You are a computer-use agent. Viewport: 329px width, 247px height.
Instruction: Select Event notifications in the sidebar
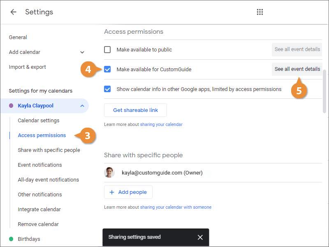(40, 165)
